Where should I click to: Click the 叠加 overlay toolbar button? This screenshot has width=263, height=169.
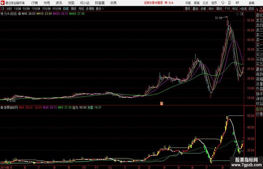[x=196, y=9]
